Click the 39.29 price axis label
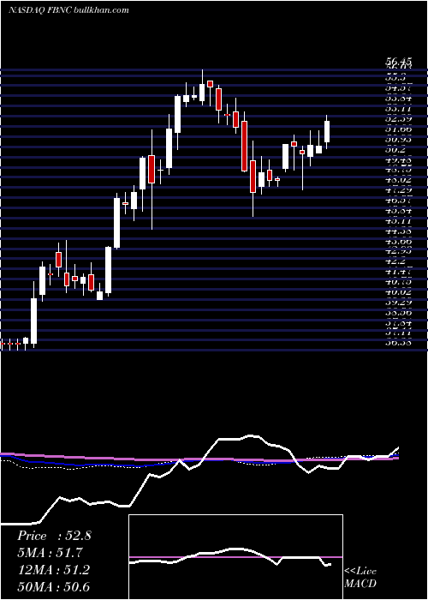Screen dimensions: 428x600 click(x=397, y=303)
